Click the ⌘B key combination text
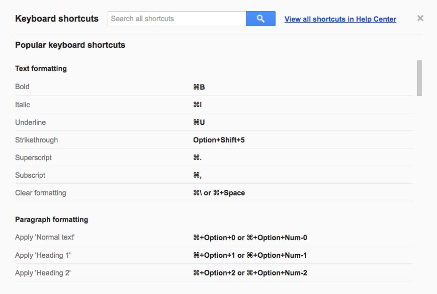This screenshot has height=294, width=437. pos(199,87)
